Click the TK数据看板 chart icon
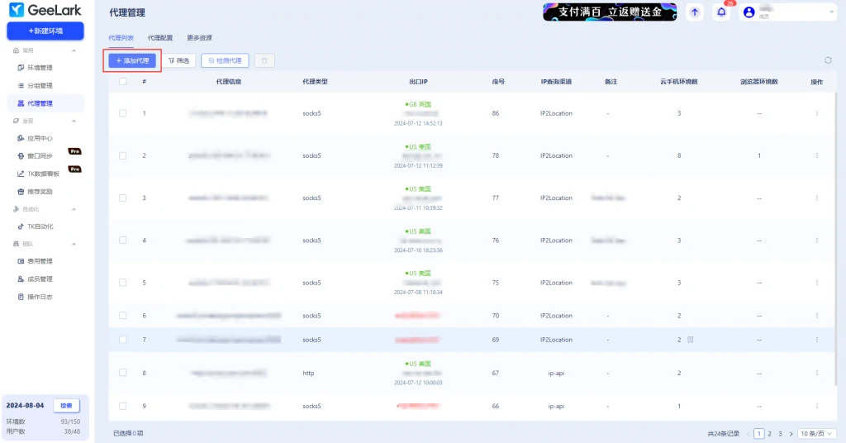Screen dimensions: 846x443 [x=21, y=174]
